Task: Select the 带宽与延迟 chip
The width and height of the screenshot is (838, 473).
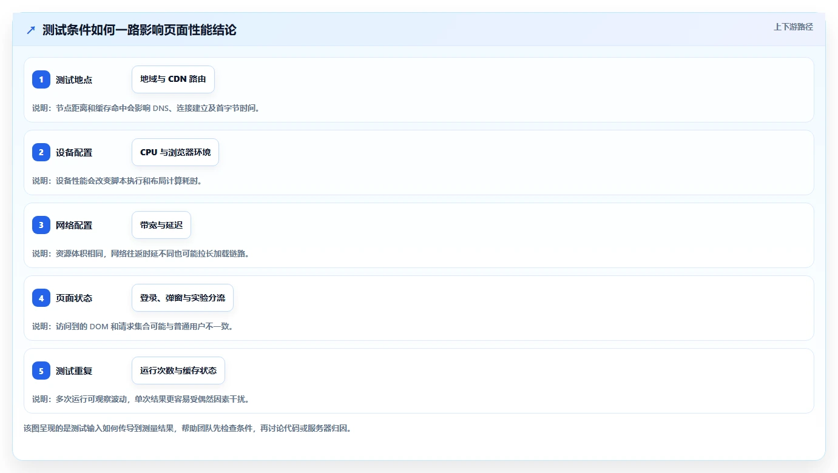Action: click(161, 225)
